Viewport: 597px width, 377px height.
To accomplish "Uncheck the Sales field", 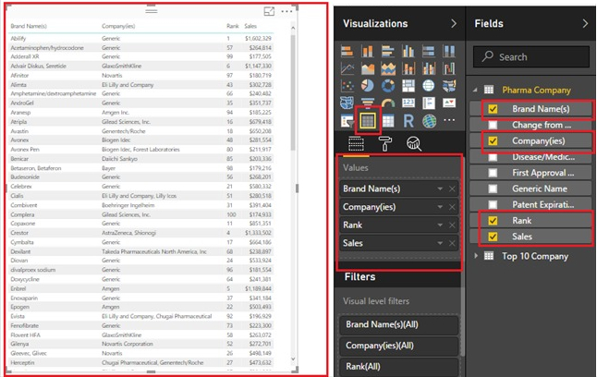I will [x=493, y=237].
